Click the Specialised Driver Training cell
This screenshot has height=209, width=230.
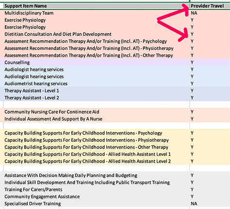[96, 204]
